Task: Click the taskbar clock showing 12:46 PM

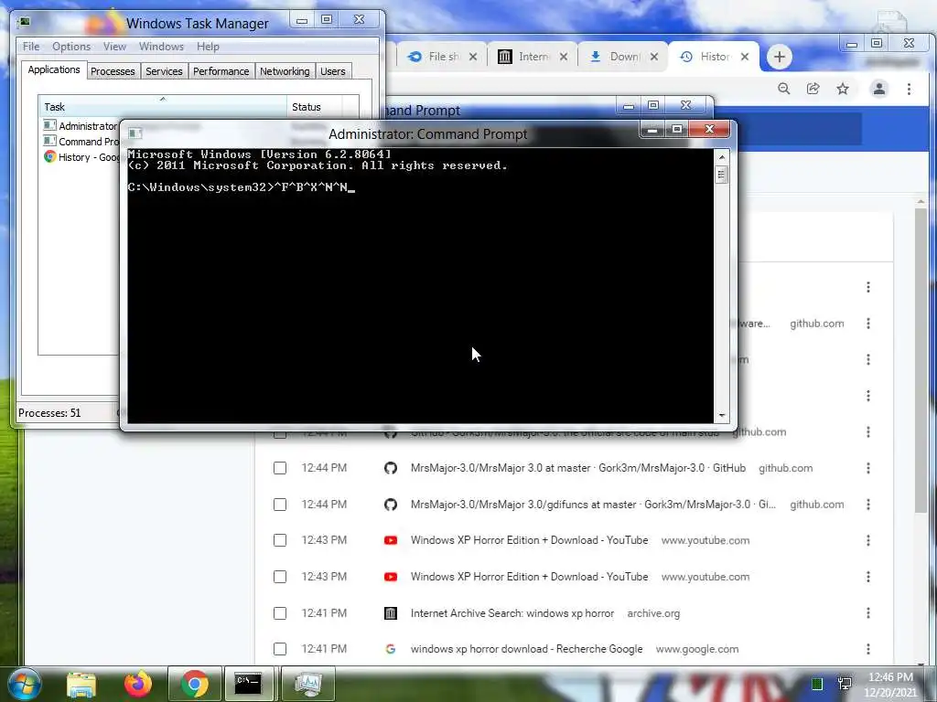Action: point(890,684)
